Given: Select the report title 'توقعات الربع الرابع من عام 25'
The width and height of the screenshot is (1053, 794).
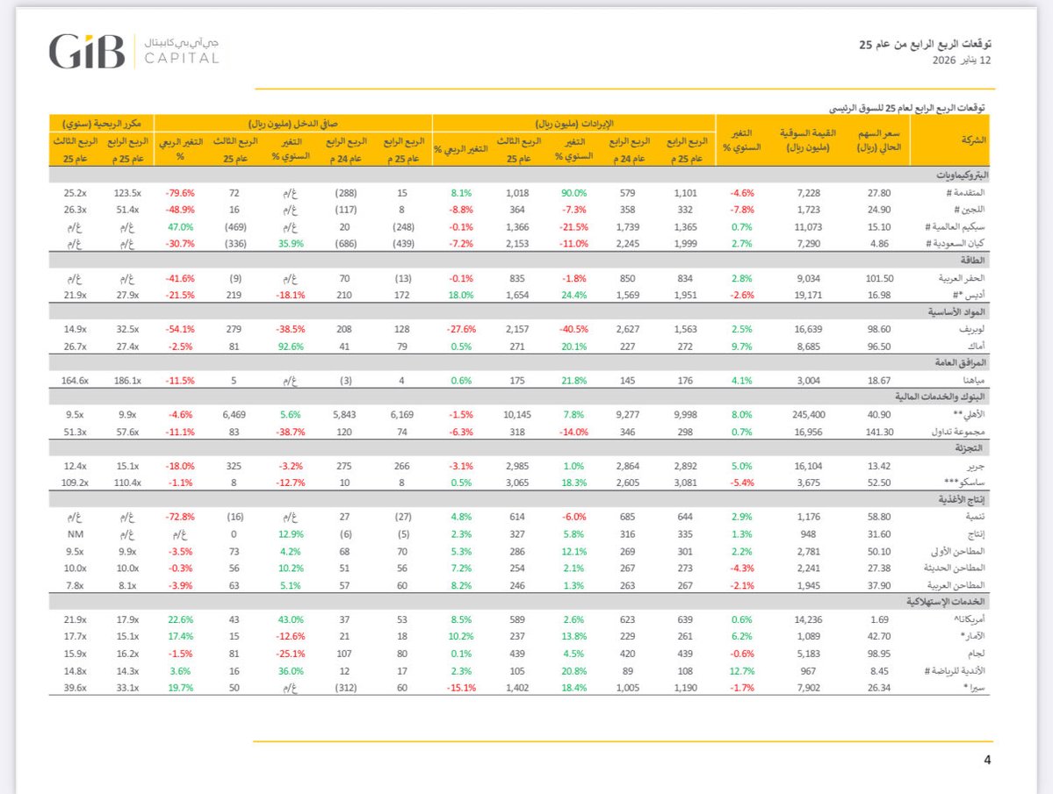Looking at the screenshot, I should pyautogui.click(x=925, y=44).
